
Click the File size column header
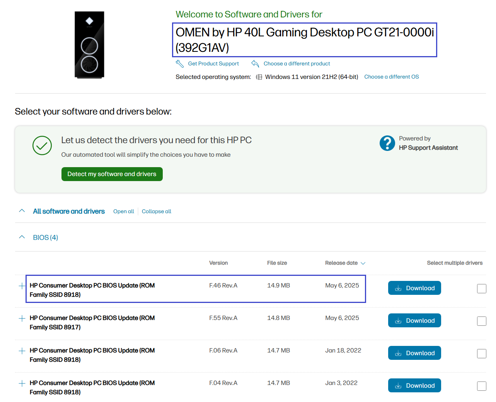click(277, 263)
